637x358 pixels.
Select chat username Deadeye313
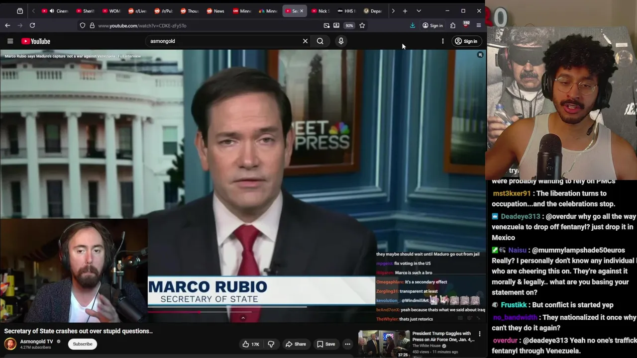coord(520,217)
